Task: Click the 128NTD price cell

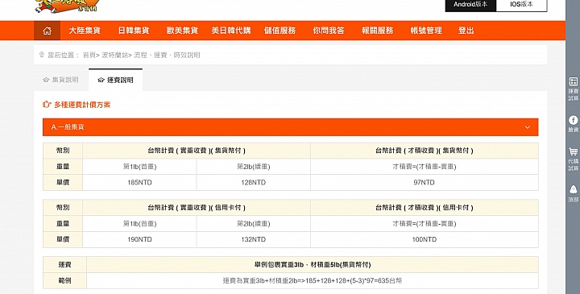Action: (254, 183)
